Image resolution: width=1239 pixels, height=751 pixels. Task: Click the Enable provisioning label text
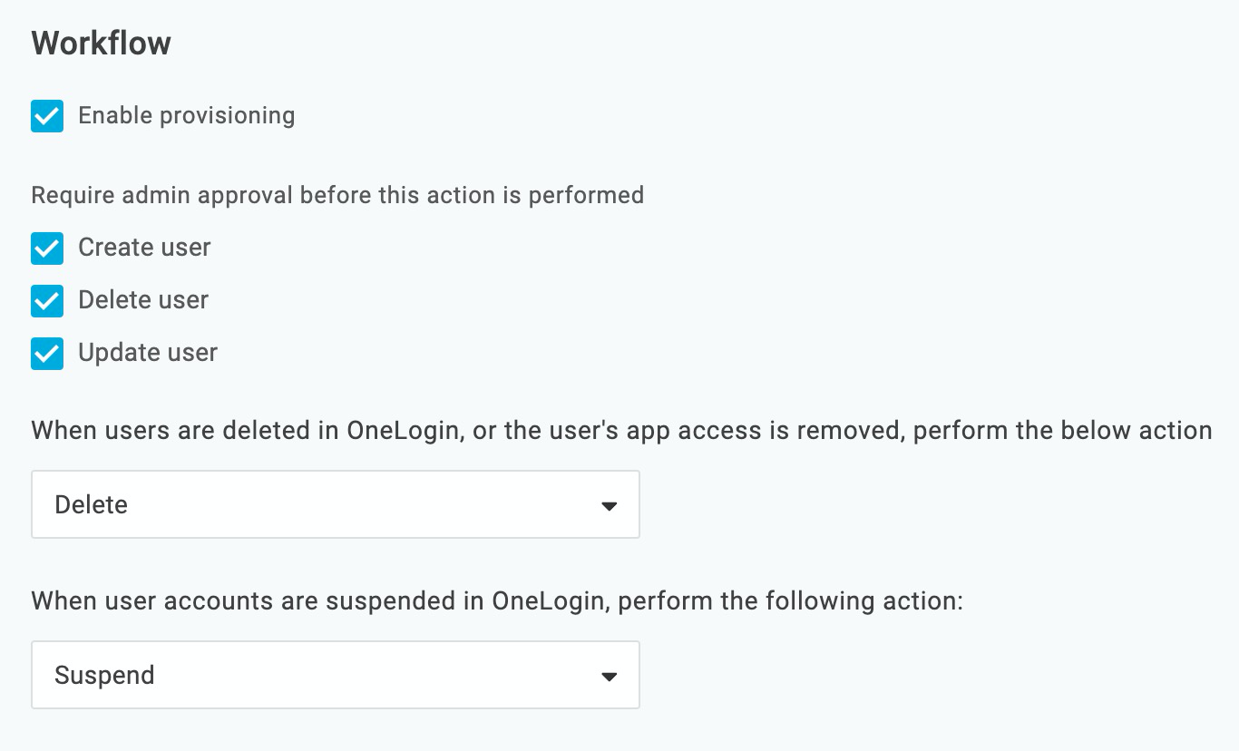pos(187,116)
